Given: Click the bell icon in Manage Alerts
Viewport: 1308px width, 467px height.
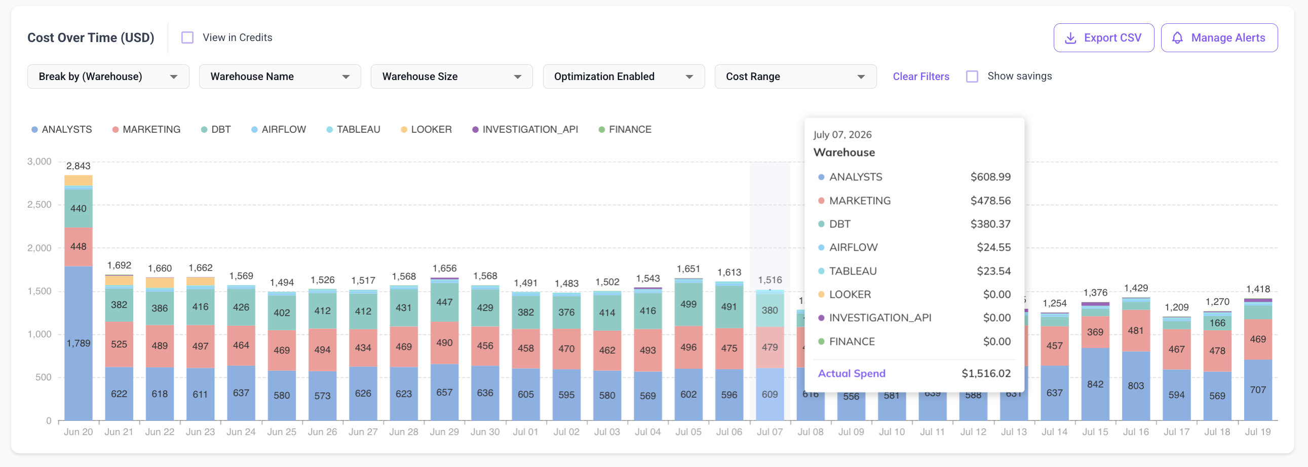Looking at the screenshot, I should (x=1177, y=38).
